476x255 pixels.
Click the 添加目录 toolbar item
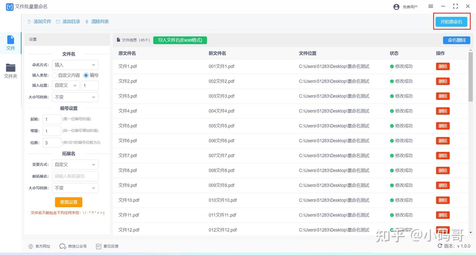[68, 21]
